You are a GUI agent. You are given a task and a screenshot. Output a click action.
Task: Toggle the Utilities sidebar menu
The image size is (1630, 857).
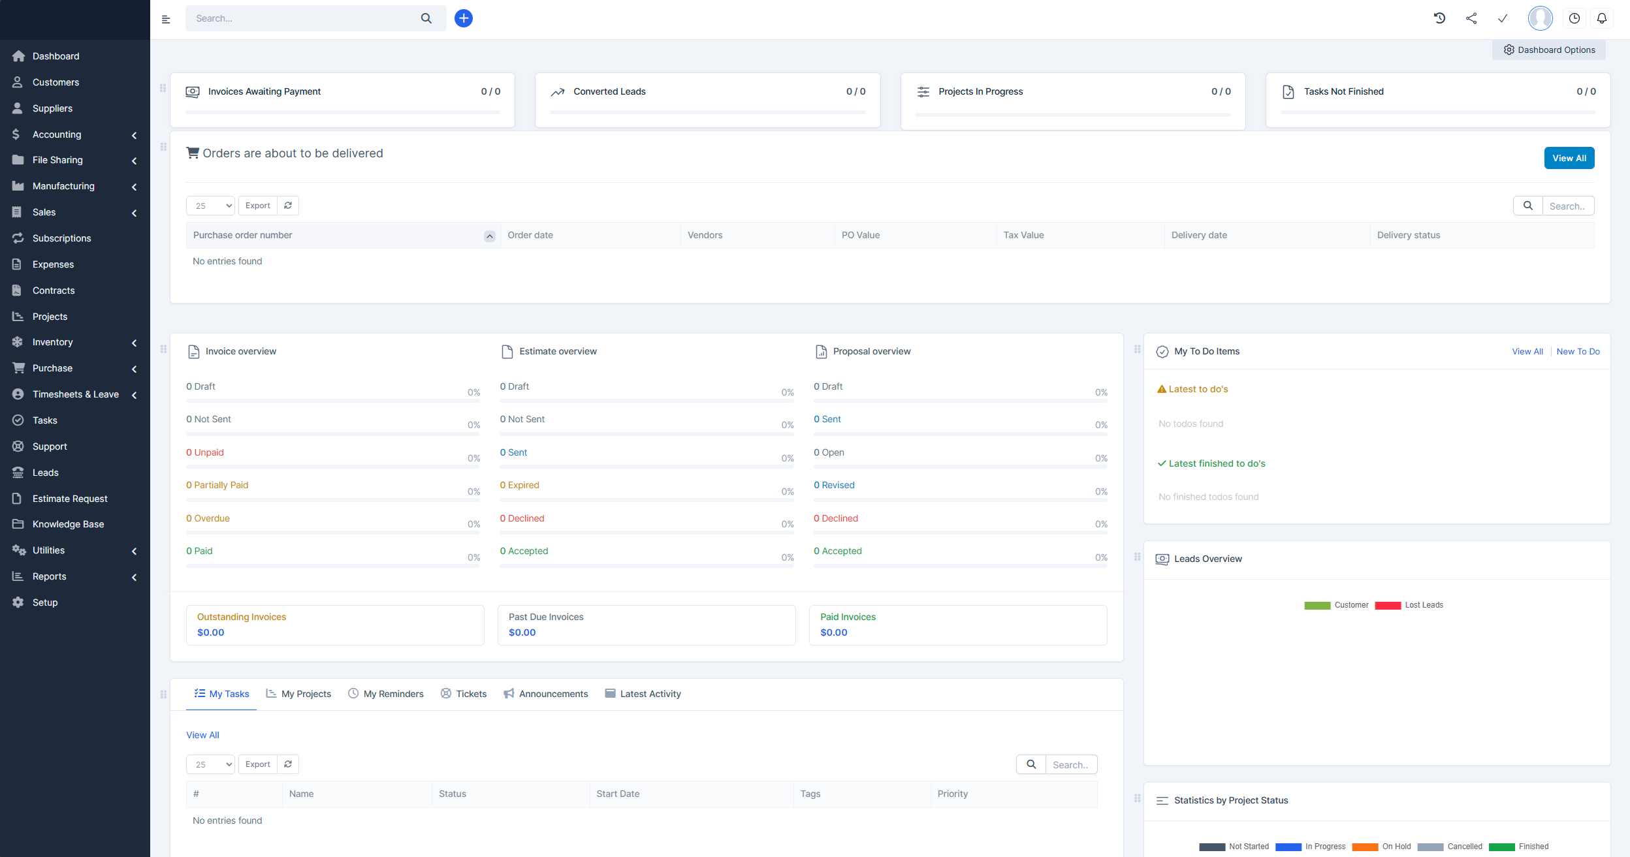pyautogui.click(x=74, y=550)
